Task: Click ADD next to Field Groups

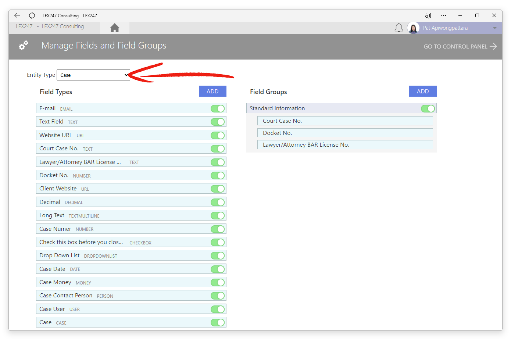Action: (x=423, y=91)
